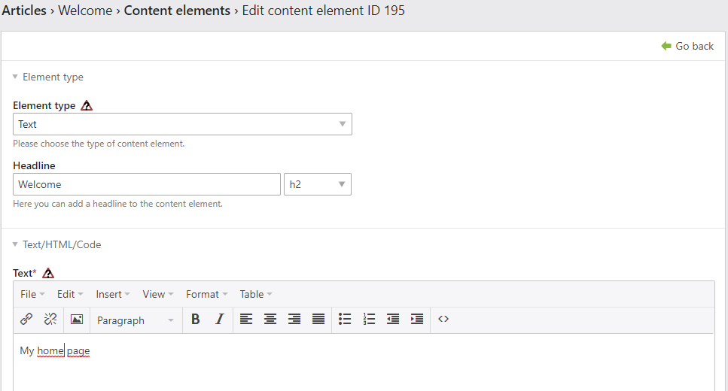Open the insert image tool
This screenshot has height=391, width=728.
point(77,319)
